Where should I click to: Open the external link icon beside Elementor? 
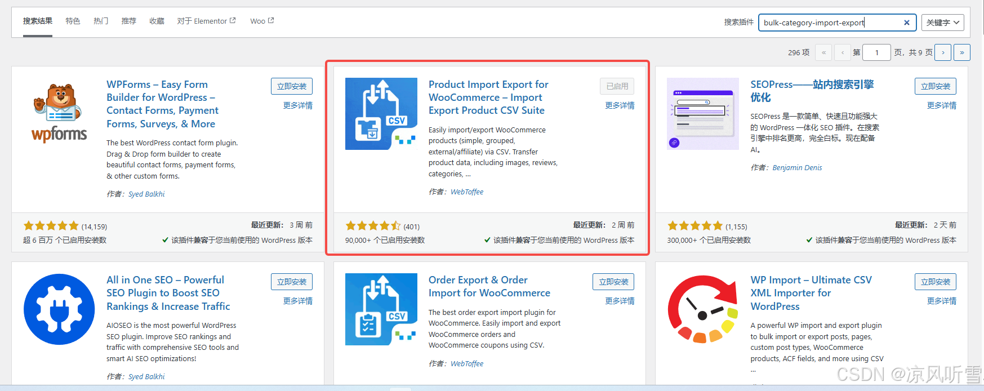(x=233, y=20)
